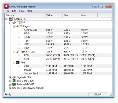Click the 12.29 V max value
118x103 pixels.
click(x=85, y=45)
